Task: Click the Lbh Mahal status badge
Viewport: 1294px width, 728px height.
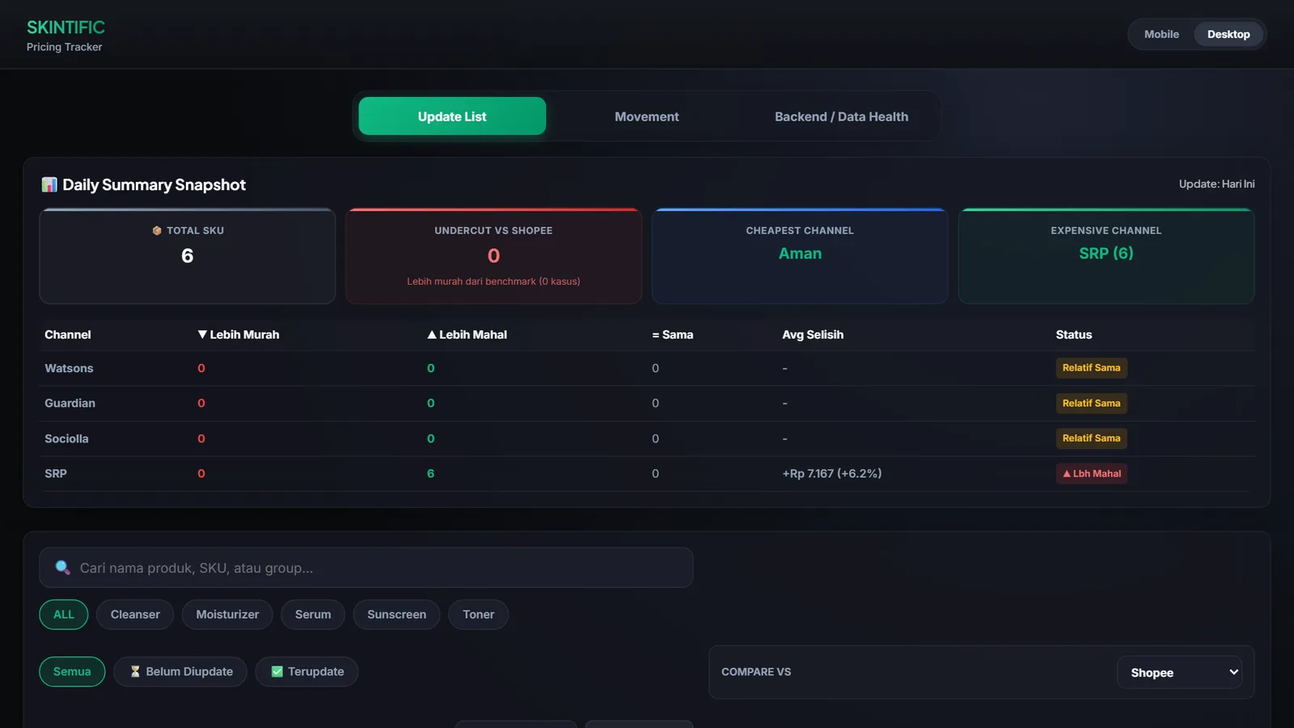Action: [1092, 473]
